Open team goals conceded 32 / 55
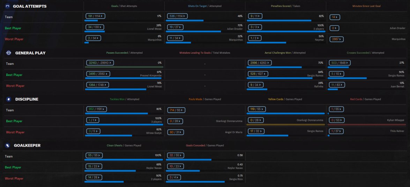Viewport: 410px width, 187px height. [x=176, y=155]
